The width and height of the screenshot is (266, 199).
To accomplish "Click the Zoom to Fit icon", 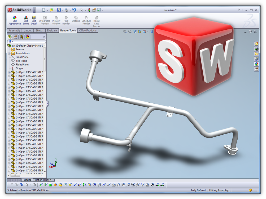I will (x=125, y=32).
